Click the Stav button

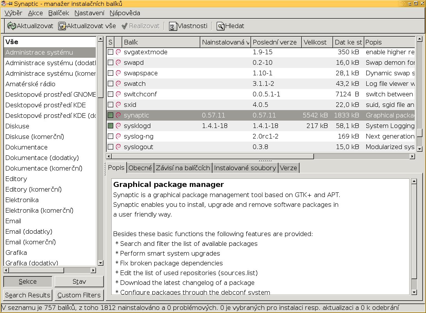(79, 281)
